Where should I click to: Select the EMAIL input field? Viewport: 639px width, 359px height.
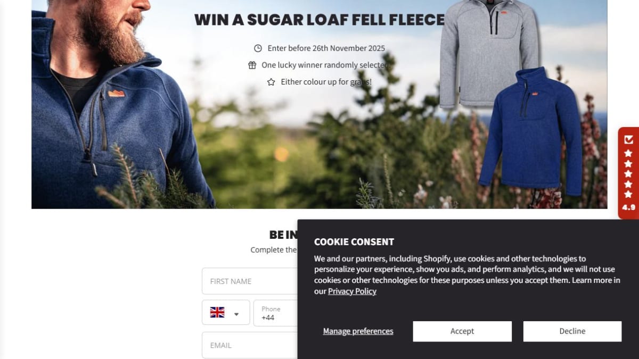click(x=250, y=345)
